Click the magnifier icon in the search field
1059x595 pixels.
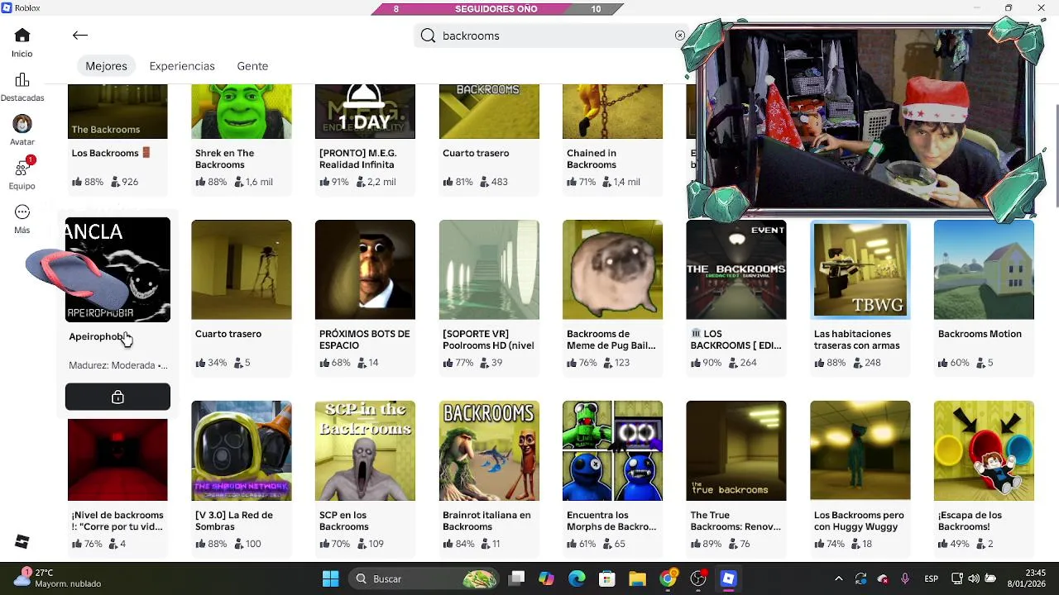[428, 36]
